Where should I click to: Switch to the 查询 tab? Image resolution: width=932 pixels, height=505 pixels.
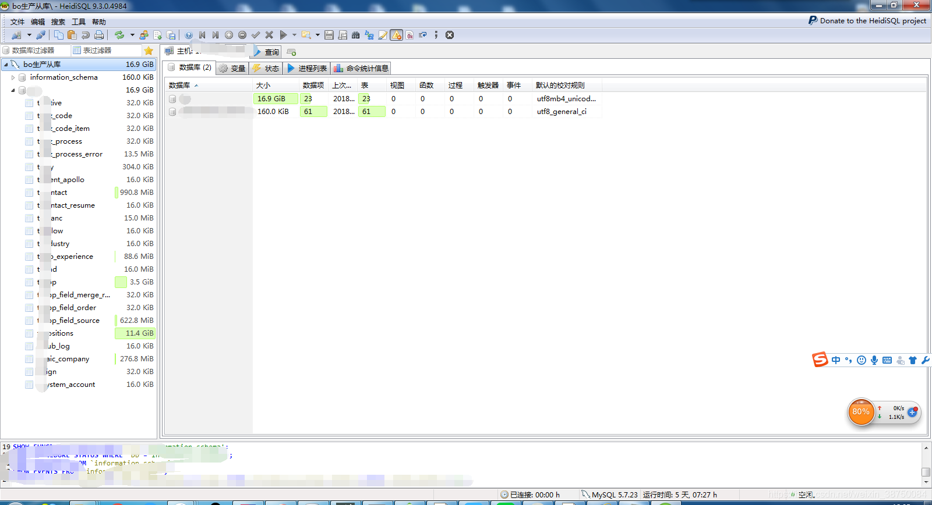[267, 52]
